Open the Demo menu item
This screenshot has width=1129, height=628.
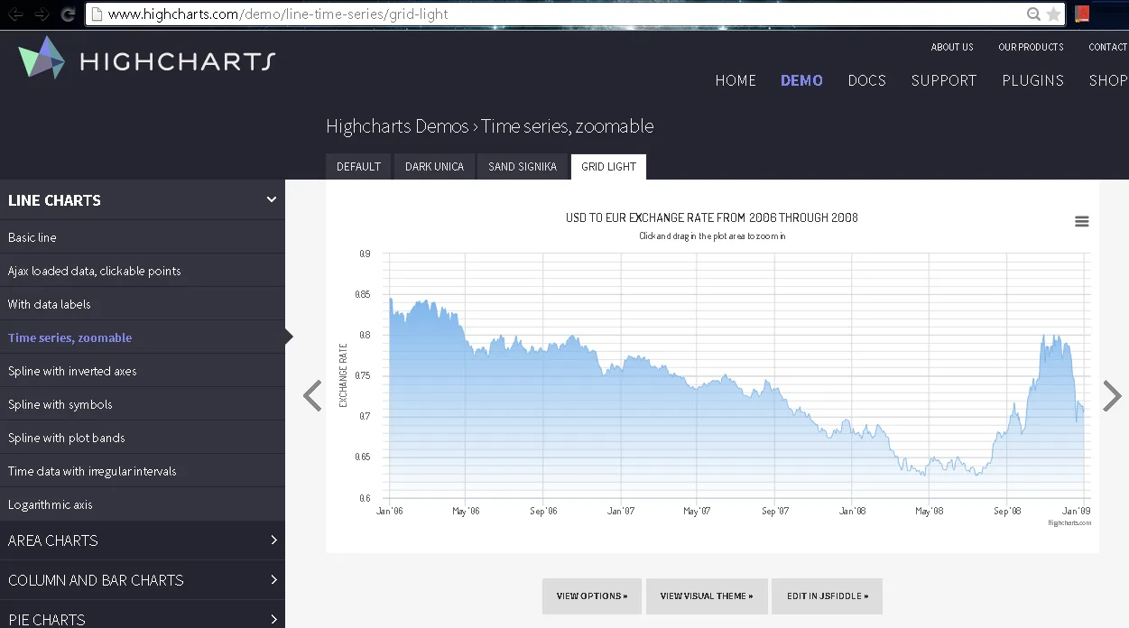(801, 80)
